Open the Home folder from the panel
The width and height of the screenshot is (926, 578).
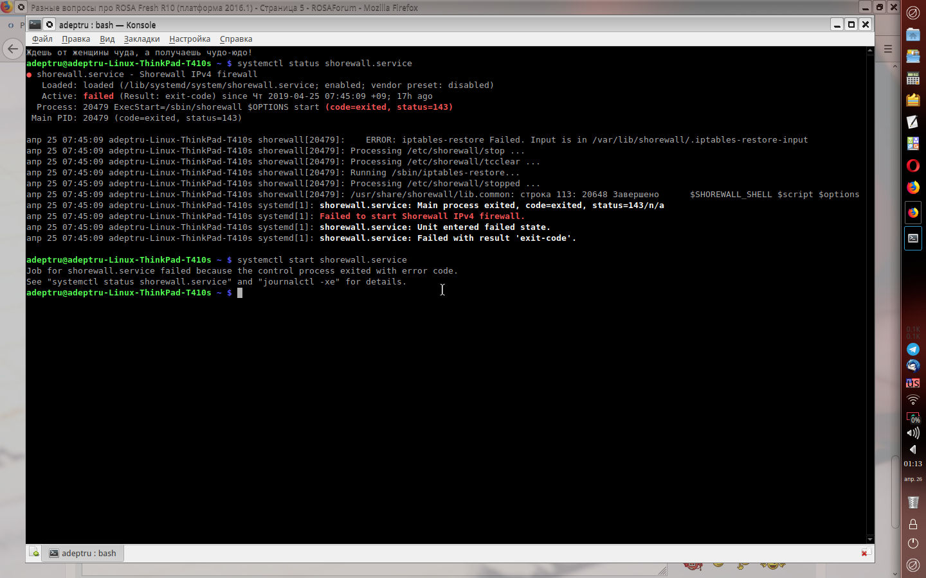[912, 35]
